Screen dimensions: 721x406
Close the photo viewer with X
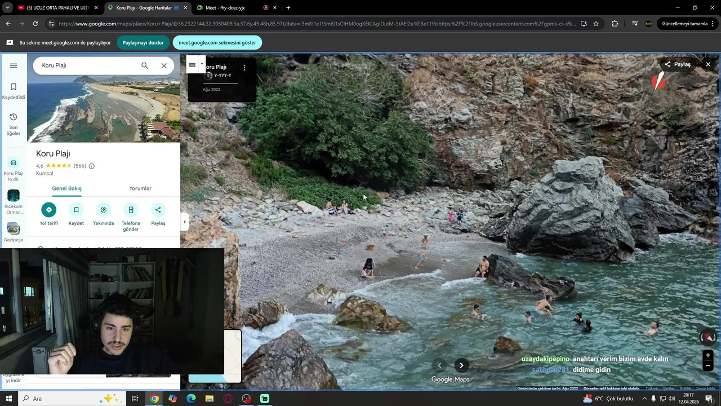point(708,64)
